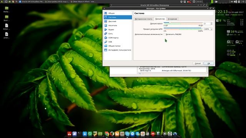
Task: Launch Skype from dock
Action: 138,134
